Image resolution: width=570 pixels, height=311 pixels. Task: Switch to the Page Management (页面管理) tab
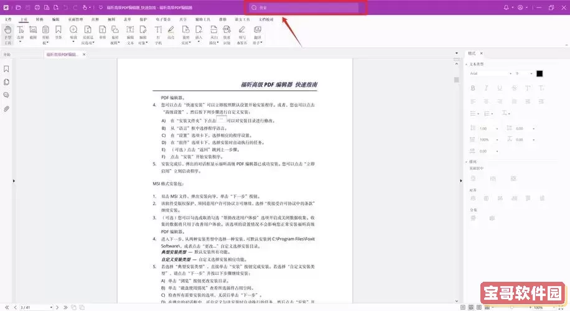76,19
